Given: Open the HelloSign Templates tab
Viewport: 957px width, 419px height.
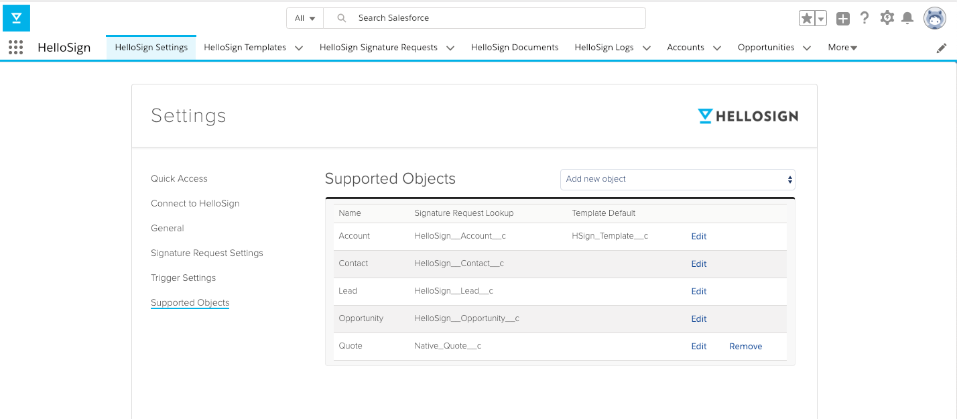Looking at the screenshot, I should click(245, 48).
